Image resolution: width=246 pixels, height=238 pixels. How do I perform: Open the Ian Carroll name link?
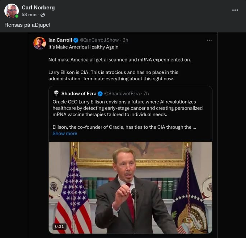coord(60,40)
